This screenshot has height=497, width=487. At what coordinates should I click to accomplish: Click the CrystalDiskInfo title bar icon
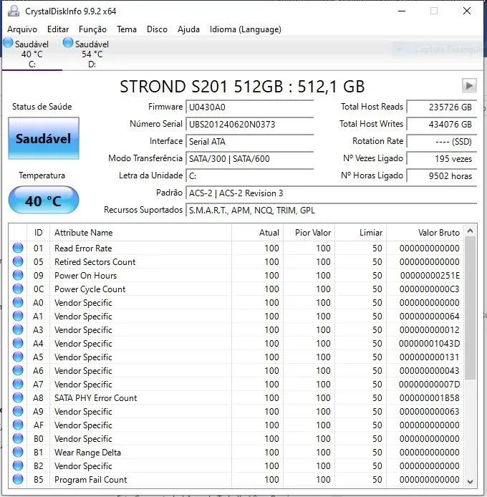(x=14, y=11)
